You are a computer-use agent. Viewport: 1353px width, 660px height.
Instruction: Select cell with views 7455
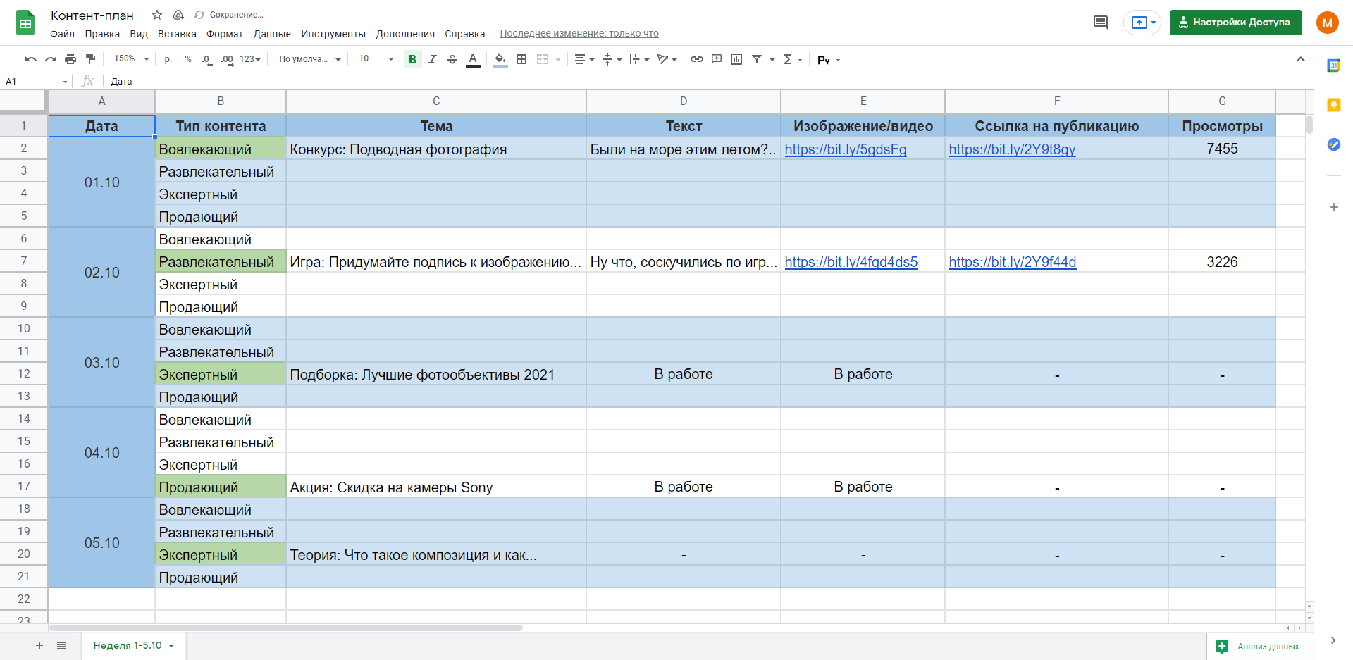click(x=1222, y=149)
